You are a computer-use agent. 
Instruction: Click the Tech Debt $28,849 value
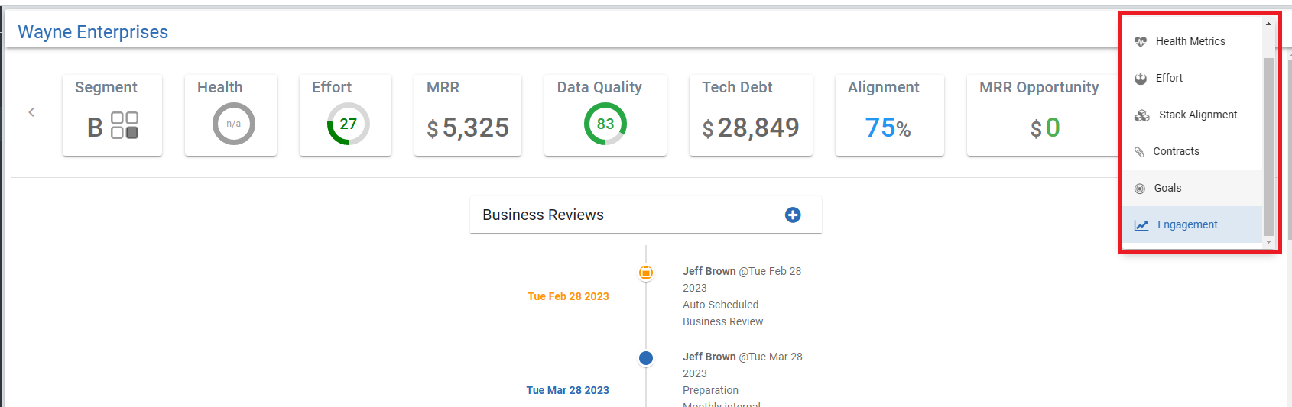(751, 128)
